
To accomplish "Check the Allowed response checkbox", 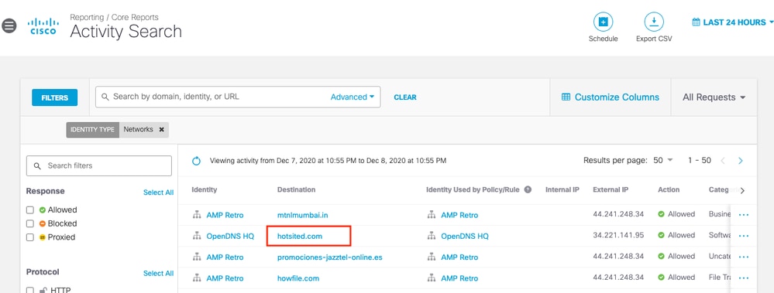I will pos(30,210).
